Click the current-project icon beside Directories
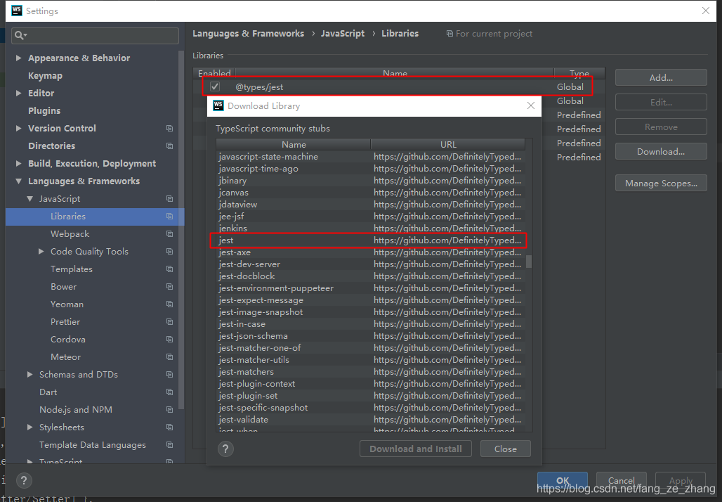 point(169,146)
